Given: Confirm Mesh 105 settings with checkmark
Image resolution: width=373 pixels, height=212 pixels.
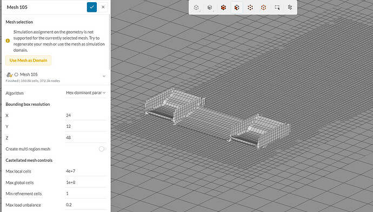Looking at the screenshot, I should [92, 7].
